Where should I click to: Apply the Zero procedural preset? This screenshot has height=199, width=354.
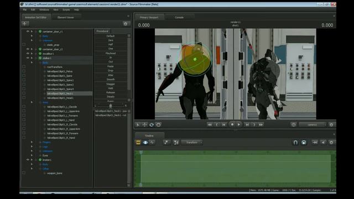click(111, 40)
